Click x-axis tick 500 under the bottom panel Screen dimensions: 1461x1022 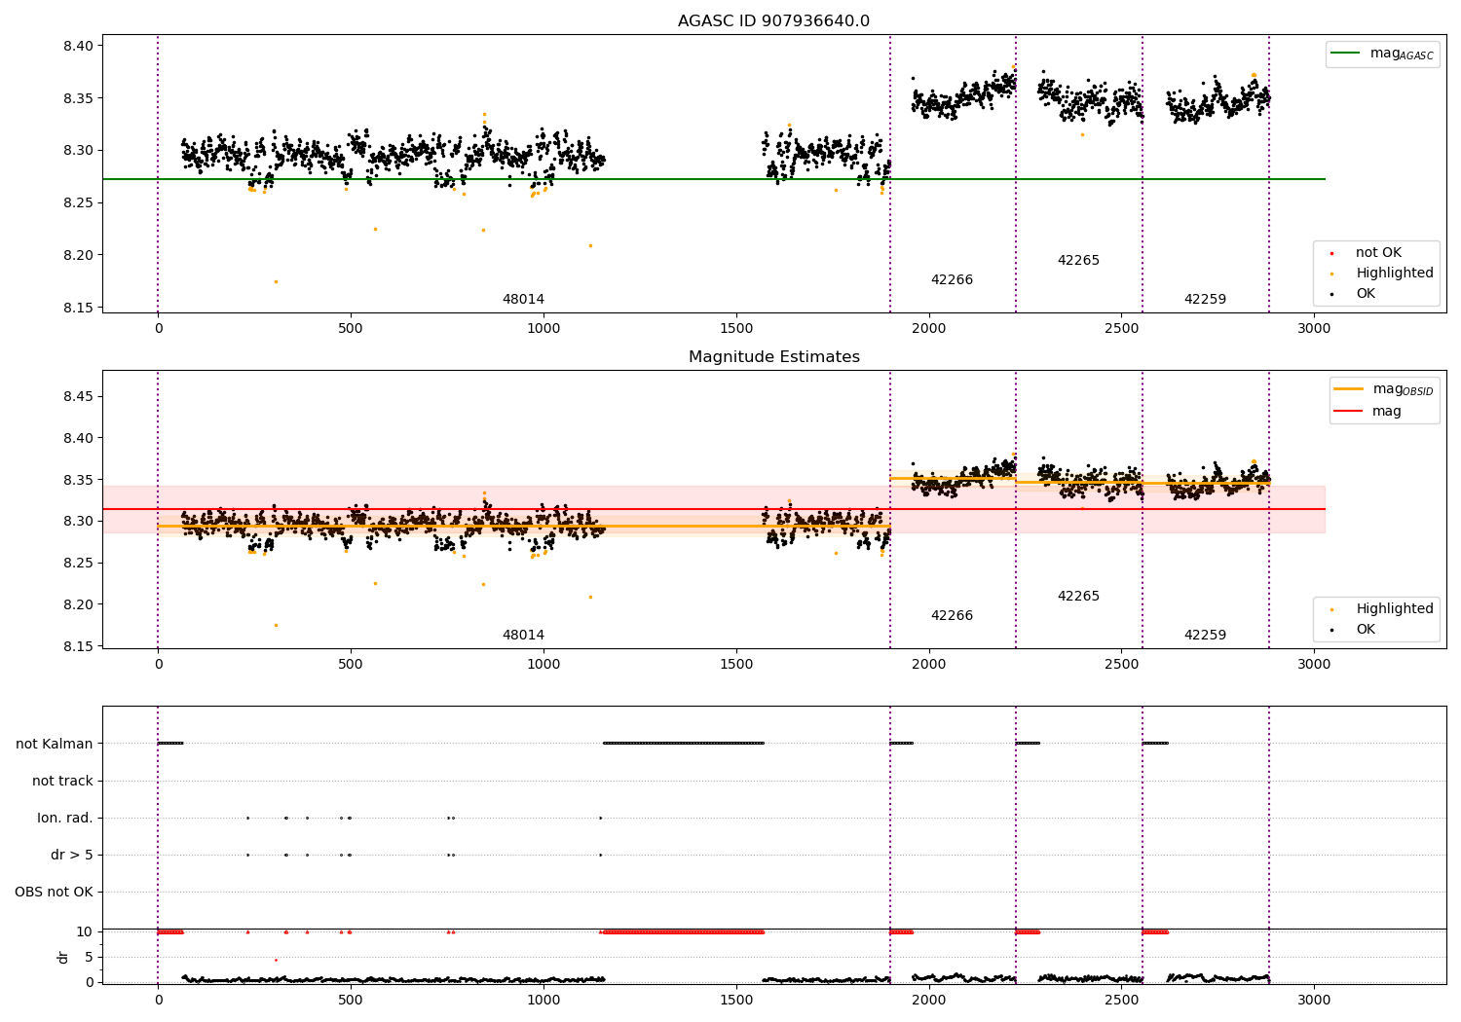(351, 1001)
